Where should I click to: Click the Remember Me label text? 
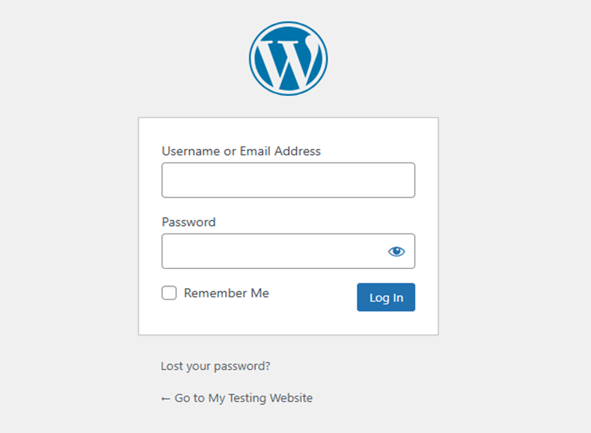(x=226, y=293)
